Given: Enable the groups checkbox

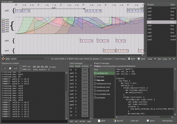Looking at the screenshot, I should pos(91,59).
